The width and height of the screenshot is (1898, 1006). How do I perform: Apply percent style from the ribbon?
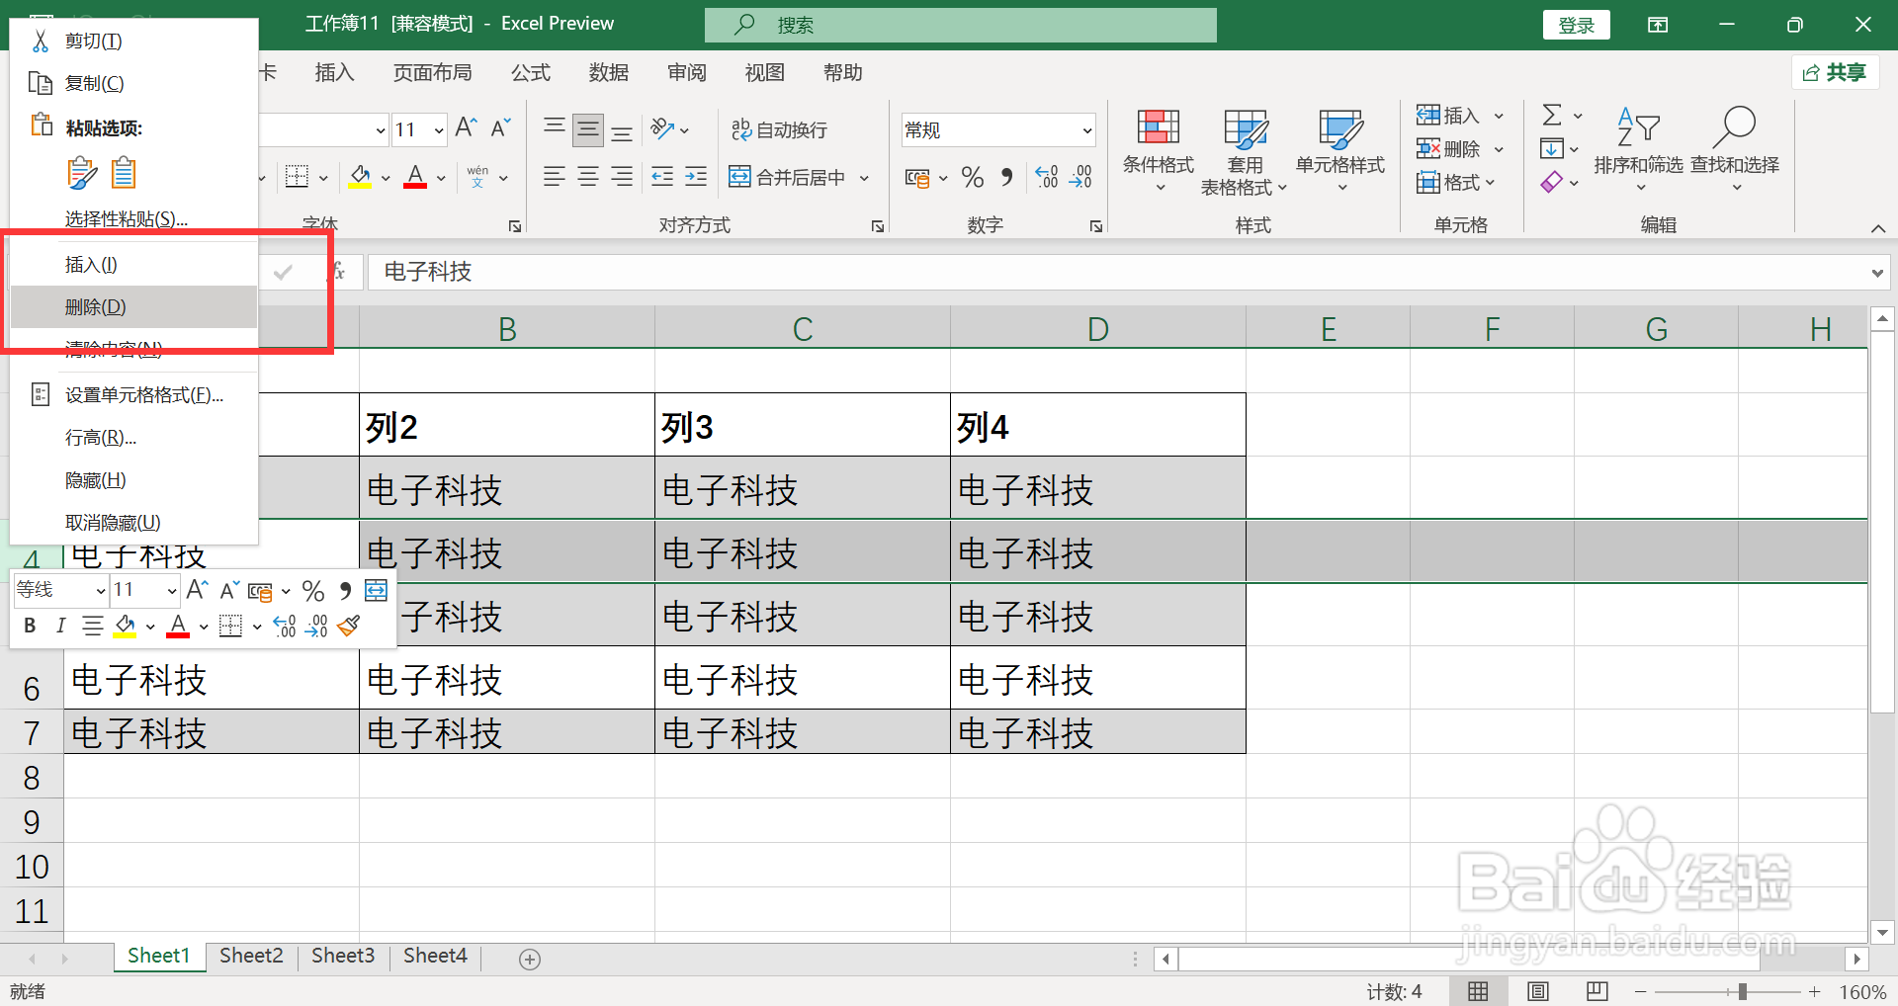pyautogui.click(x=972, y=177)
